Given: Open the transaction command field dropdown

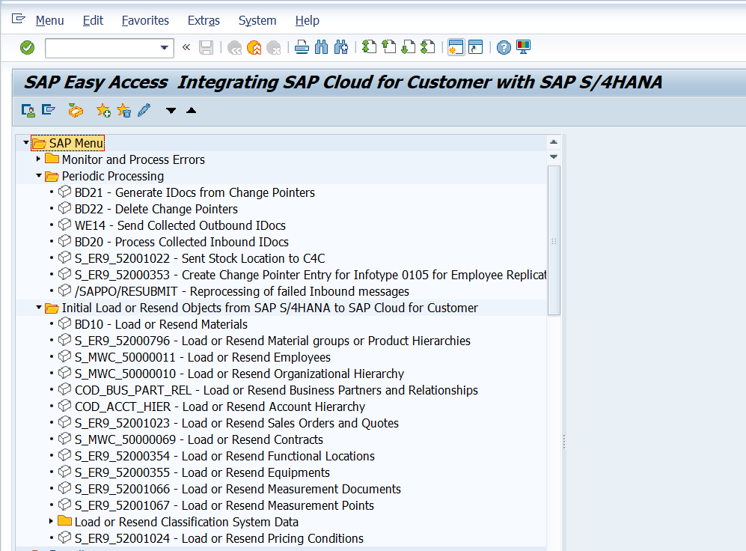Looking at the screenshot, I should [165, 48].
